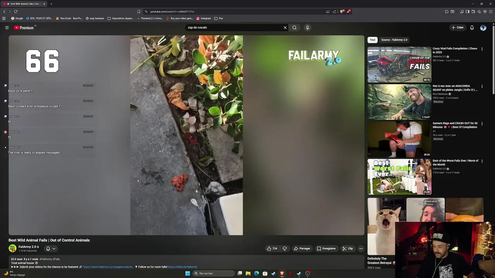Open Poe bookmark

click(219, 18)
